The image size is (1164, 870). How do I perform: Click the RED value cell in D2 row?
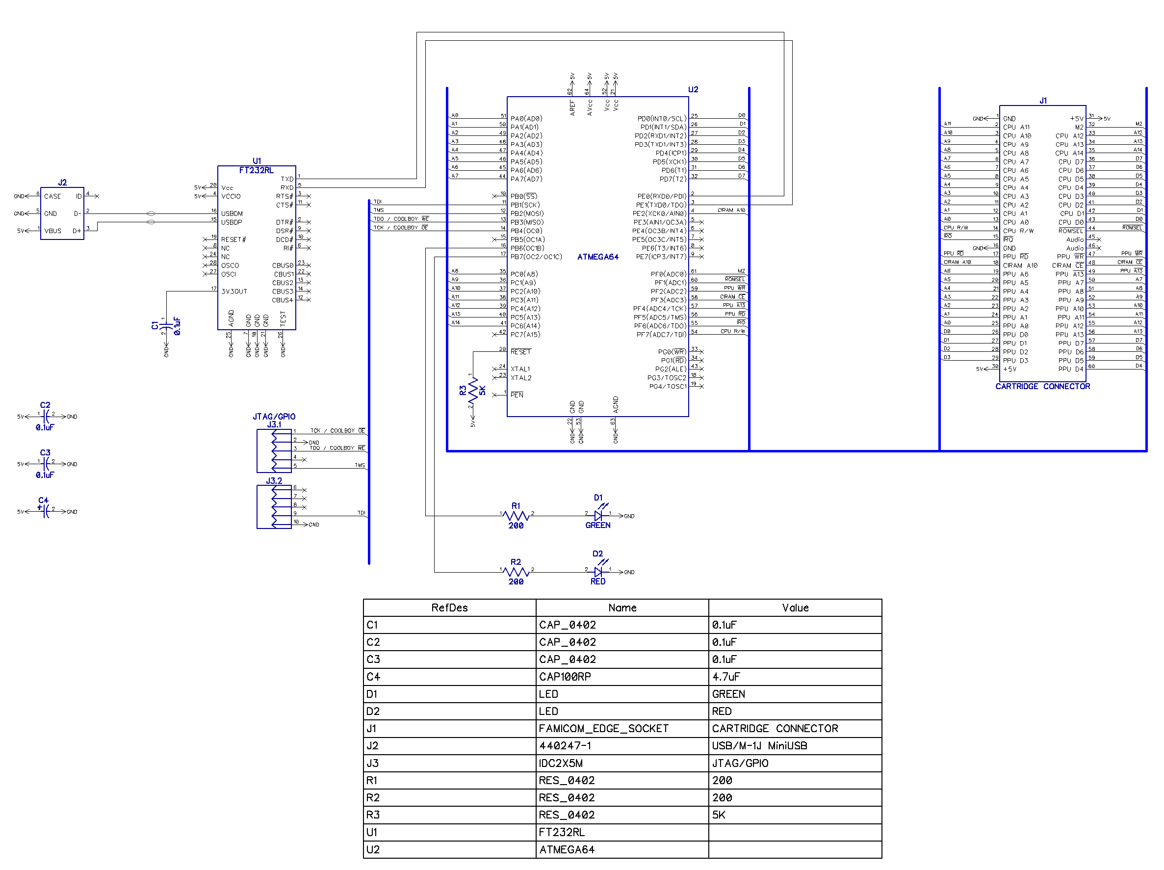pyautogui.click(x=795, y=711)
